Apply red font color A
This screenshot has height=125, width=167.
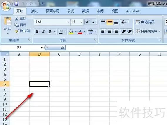point(80,32)
